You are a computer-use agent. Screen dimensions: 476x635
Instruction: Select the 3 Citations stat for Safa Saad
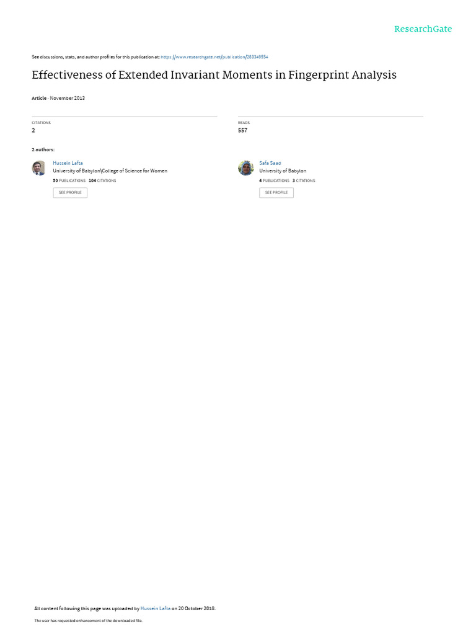point(304,180)
